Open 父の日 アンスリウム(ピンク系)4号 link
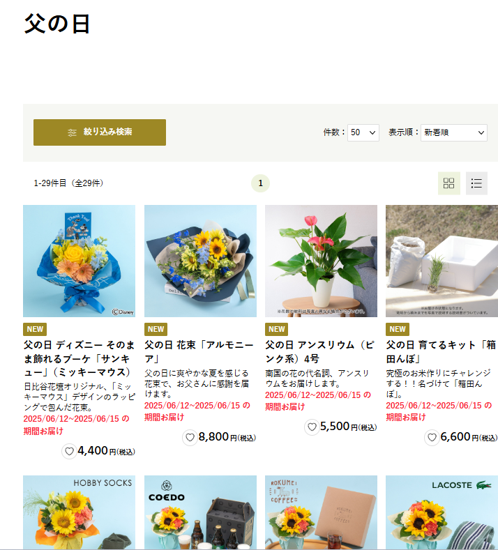 tap(319, 352)
